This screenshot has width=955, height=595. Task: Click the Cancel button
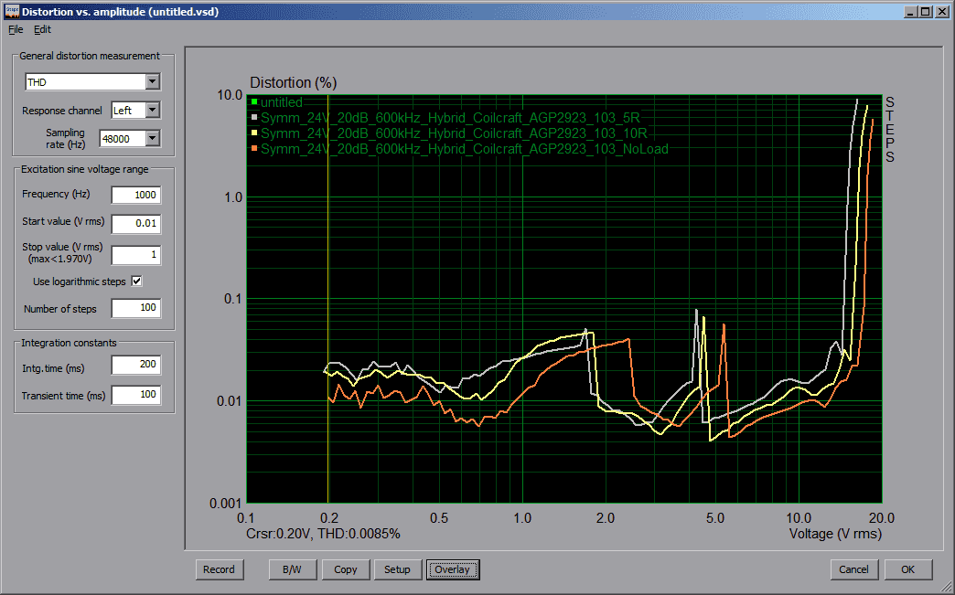[x=853, y=569]
